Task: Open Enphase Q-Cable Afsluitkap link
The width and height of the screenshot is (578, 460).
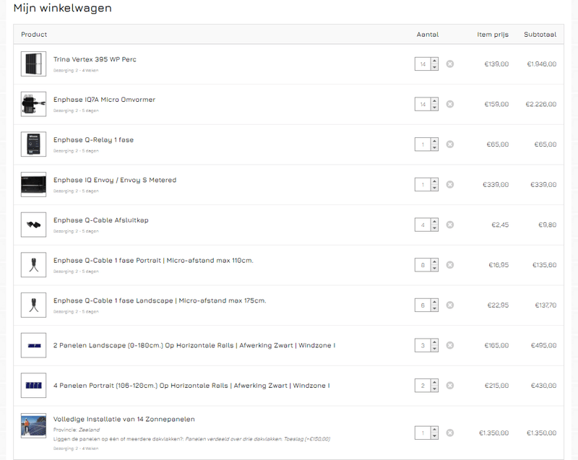Action: [100, 220]
